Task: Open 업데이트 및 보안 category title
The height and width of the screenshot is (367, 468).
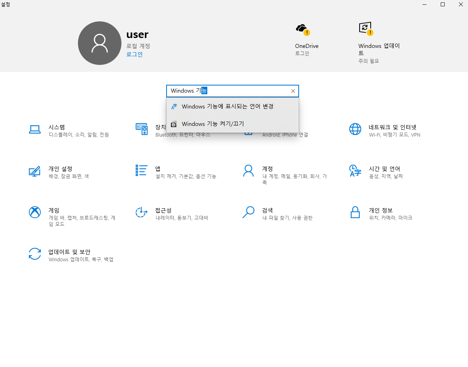Action: (x=69, y=252)
